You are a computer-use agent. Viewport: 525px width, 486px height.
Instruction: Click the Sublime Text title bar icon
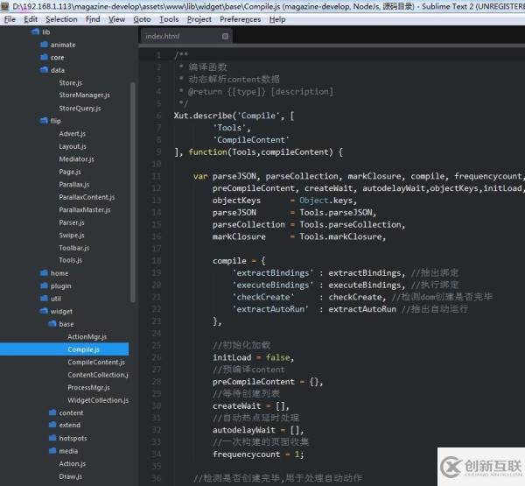[5, 6]
